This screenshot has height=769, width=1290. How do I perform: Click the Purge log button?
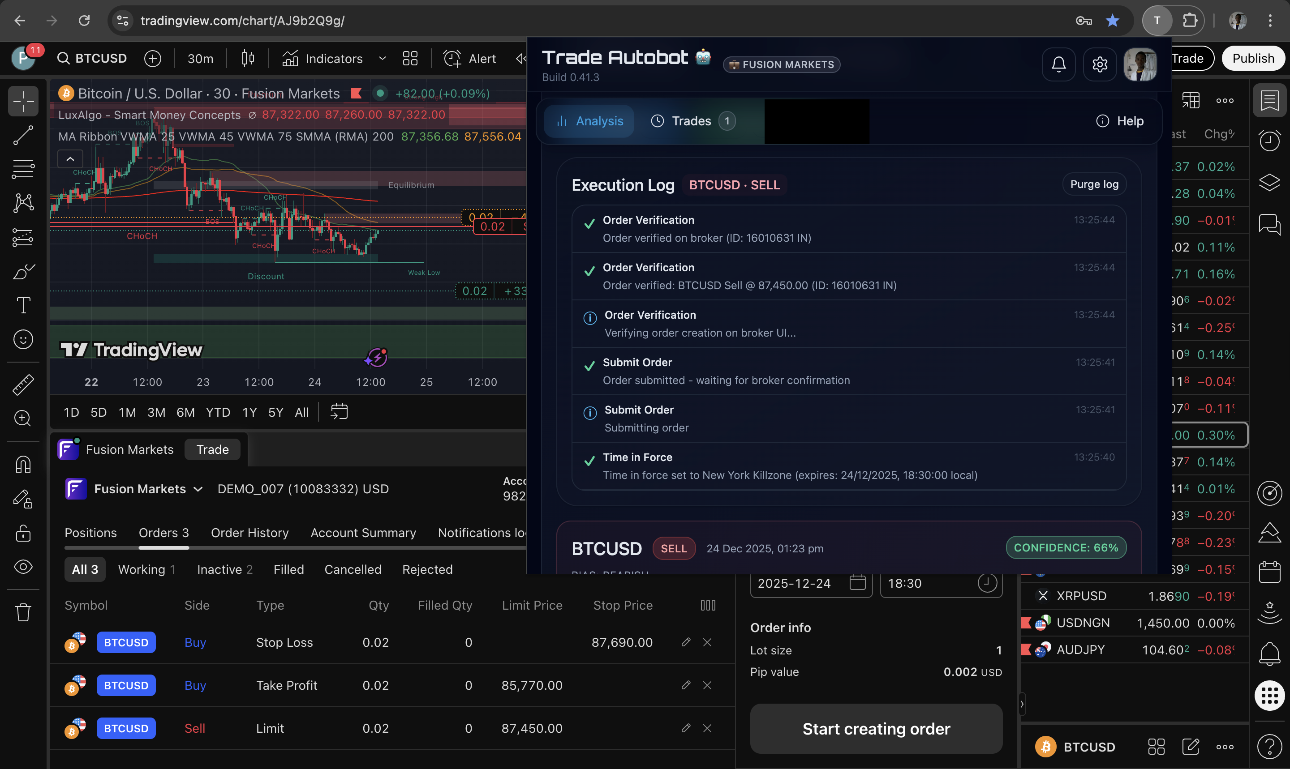[1094, 184]
